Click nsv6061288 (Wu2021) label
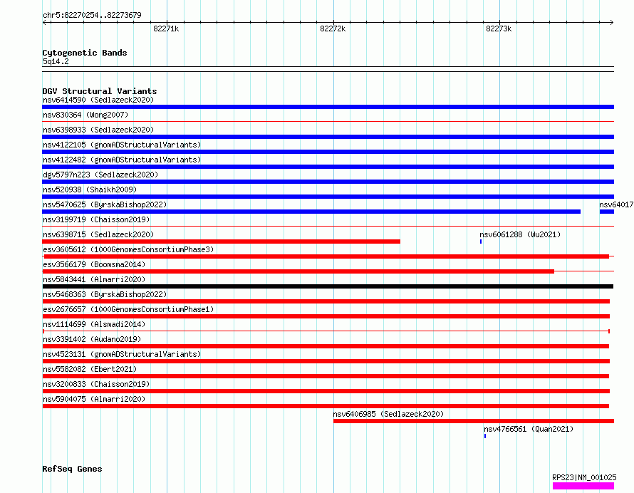Image resolution: width=634 pixels, height=493 pixels. (x=520, y=234)
